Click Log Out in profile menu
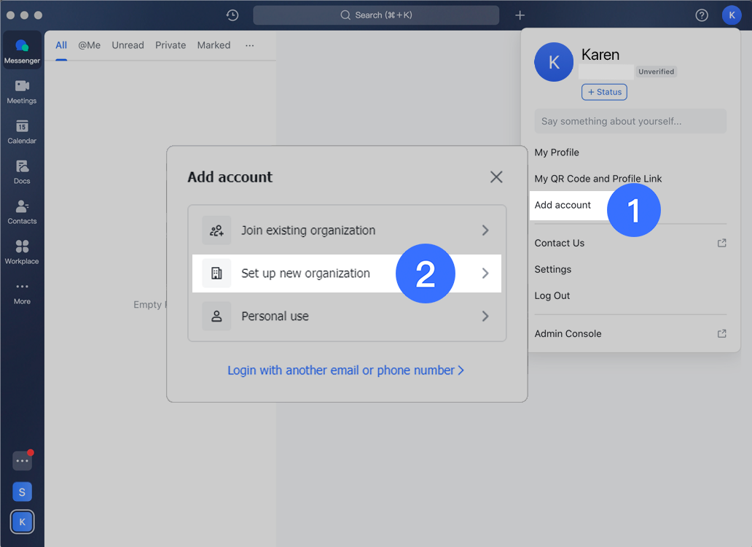Screen dimensions: 752x547 [x=552, y=295]
